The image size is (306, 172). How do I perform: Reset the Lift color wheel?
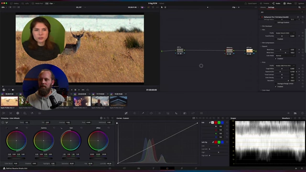(27, 128)
